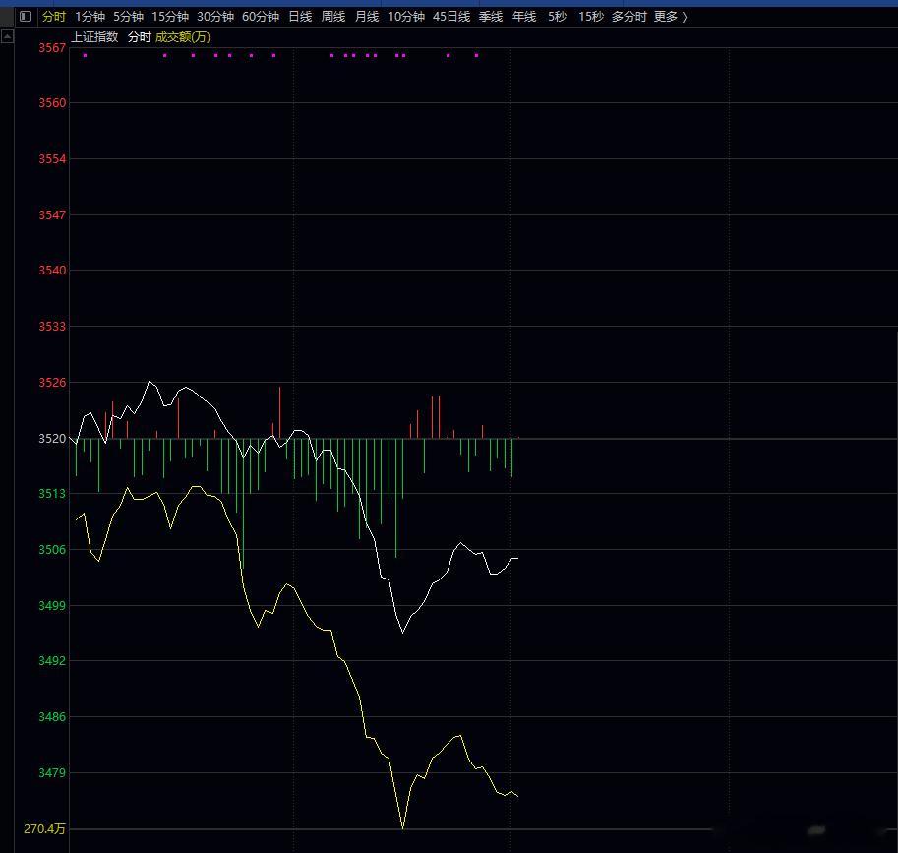
Task: Click the 上证指数 chart title
Action: 94,37
